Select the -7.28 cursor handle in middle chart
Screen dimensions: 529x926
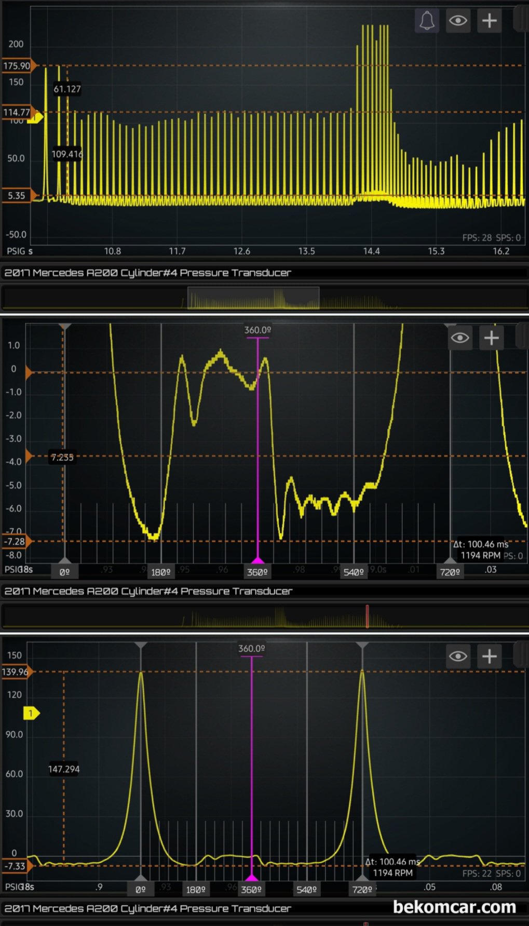[16, 542]
